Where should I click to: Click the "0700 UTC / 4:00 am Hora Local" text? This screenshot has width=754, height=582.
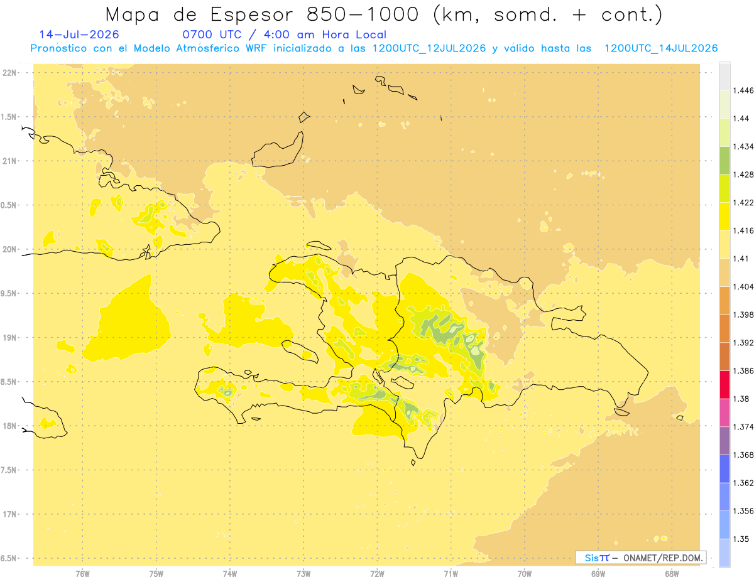(284, 35)
